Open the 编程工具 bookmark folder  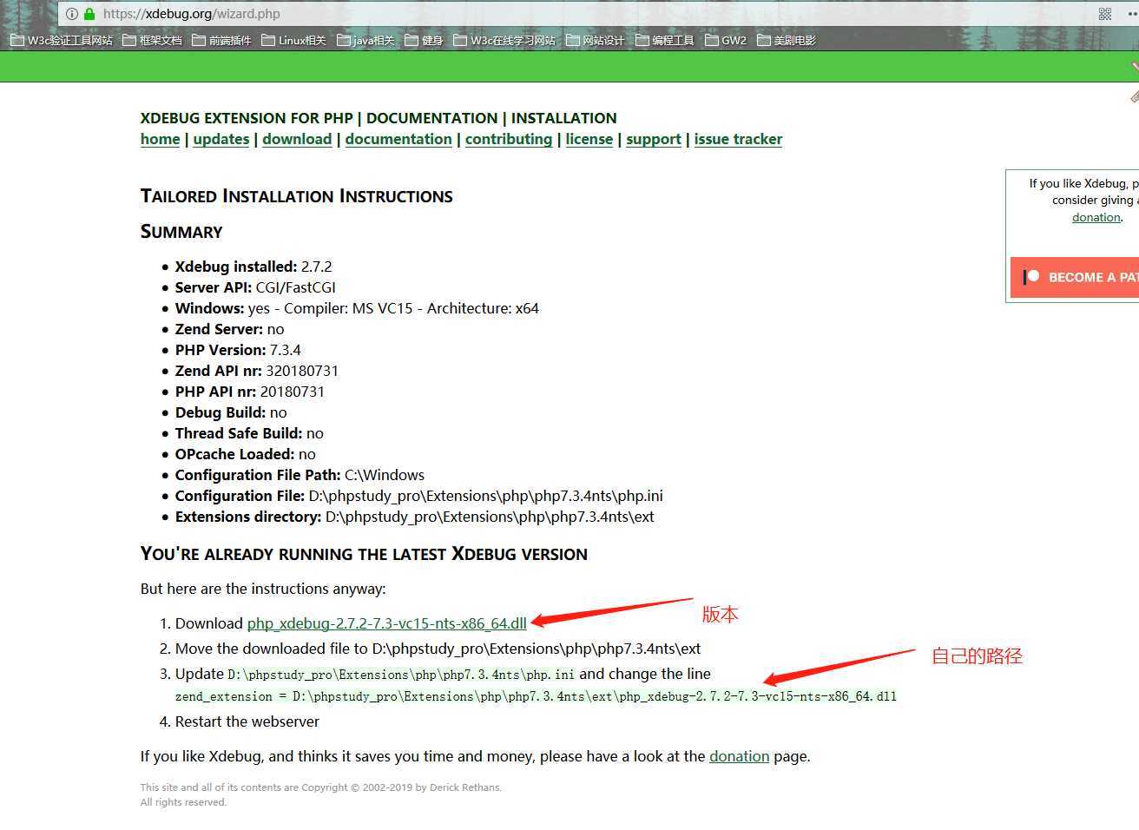664,40
